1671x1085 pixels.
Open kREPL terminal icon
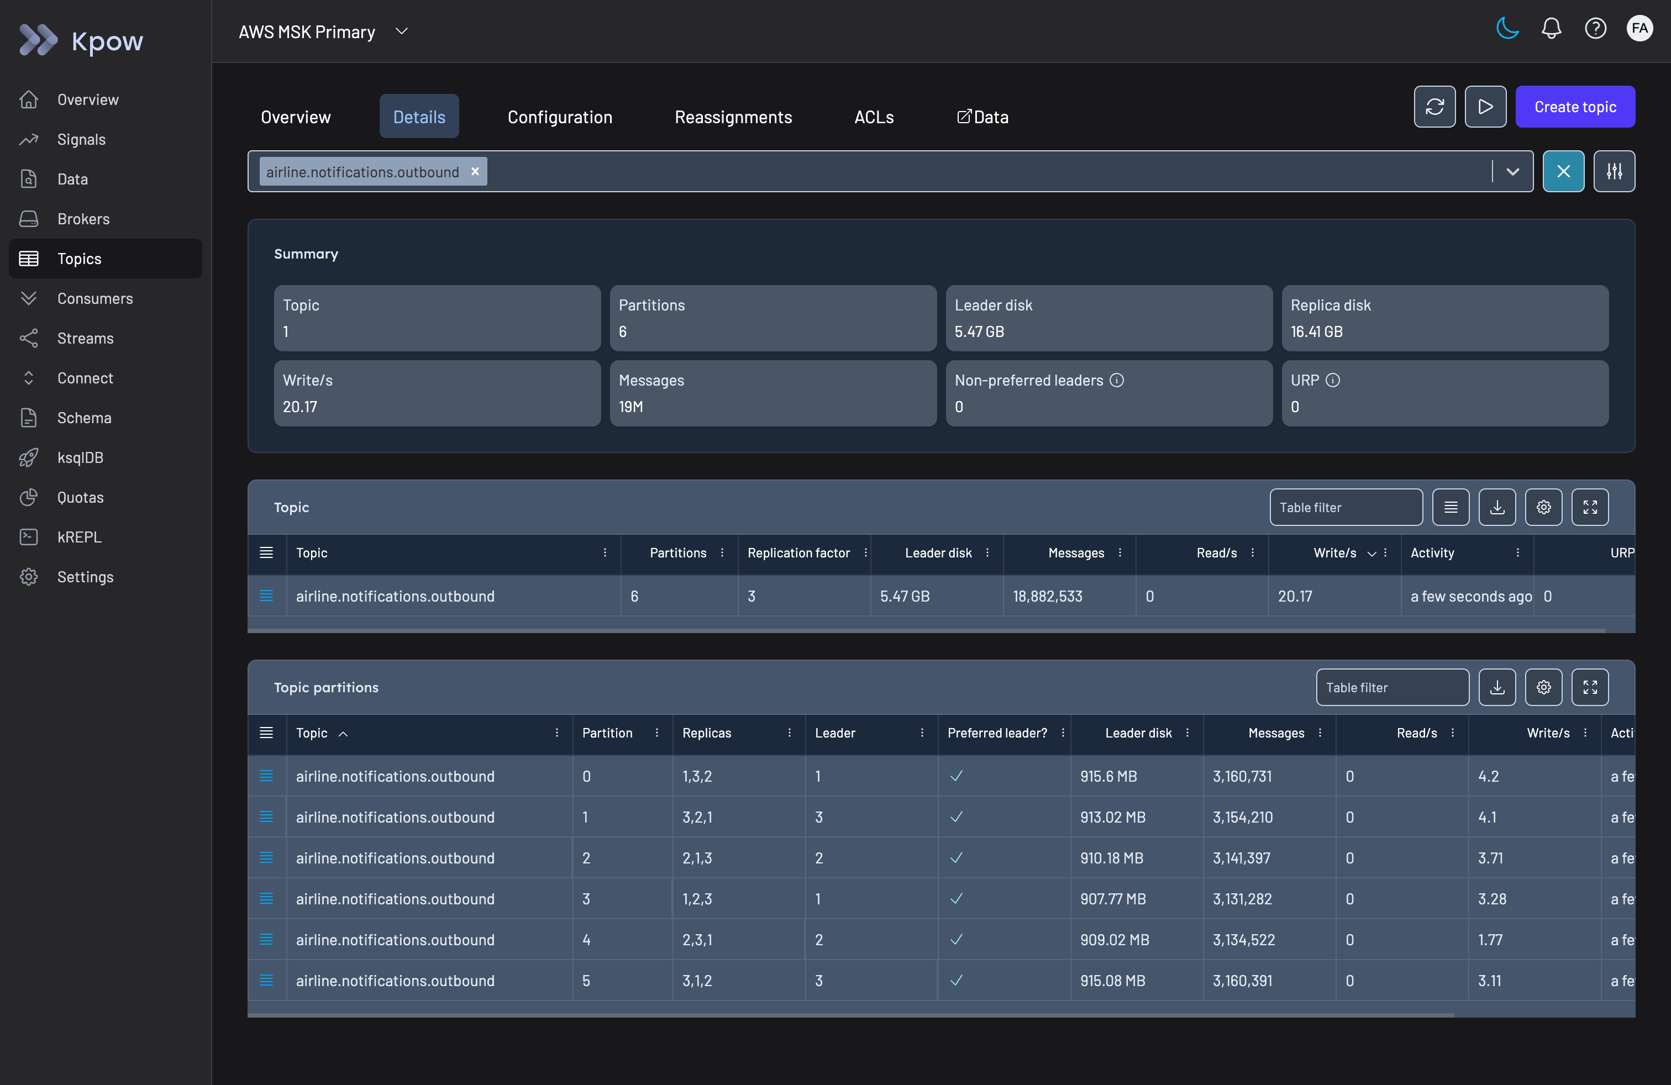coord(29,537)
